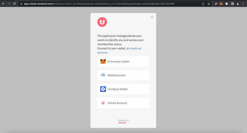The image size is (247, 133).
Task: Click the 'Powered by Unlock' footer link
Action: 123,121
